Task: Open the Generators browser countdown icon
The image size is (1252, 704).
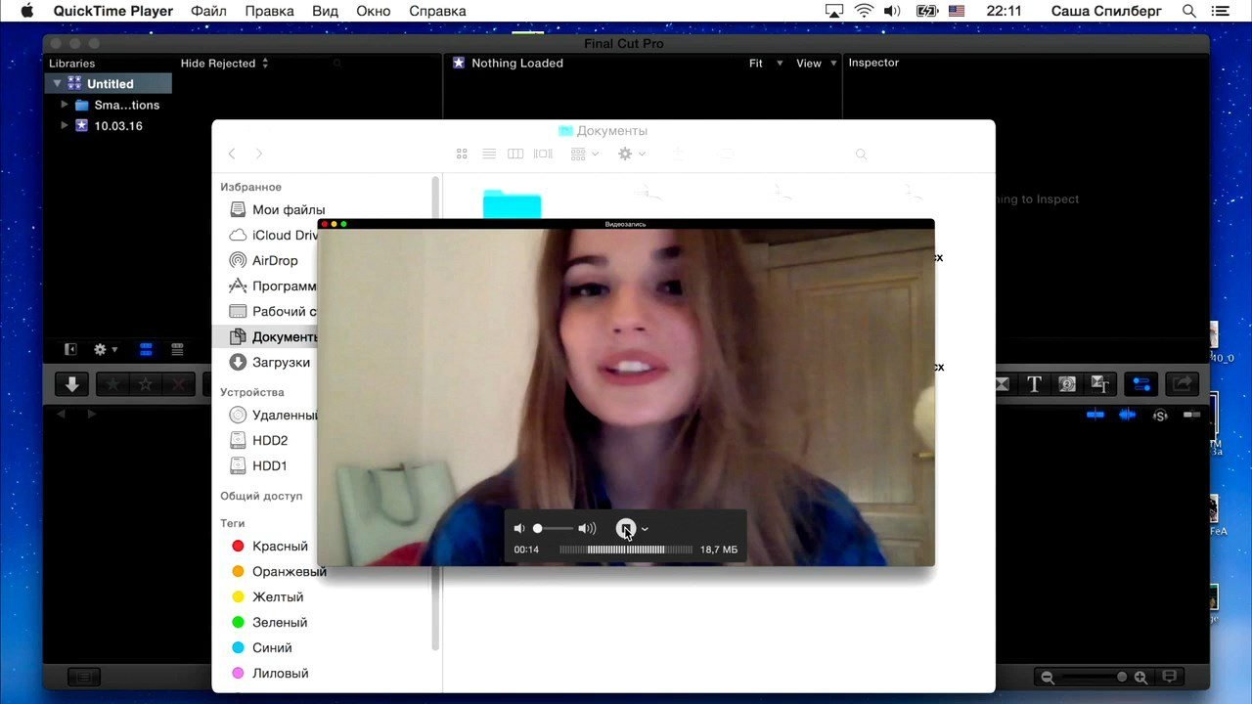Action: (1067, 384)
